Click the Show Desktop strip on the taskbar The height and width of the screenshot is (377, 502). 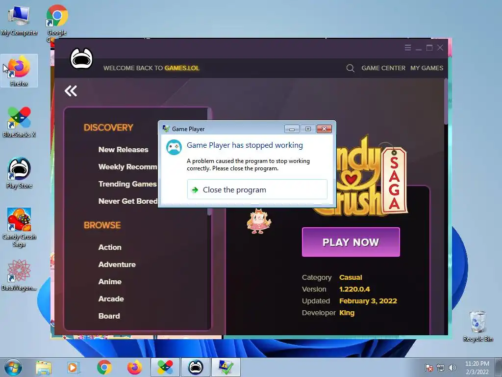[x=499, y=367]
